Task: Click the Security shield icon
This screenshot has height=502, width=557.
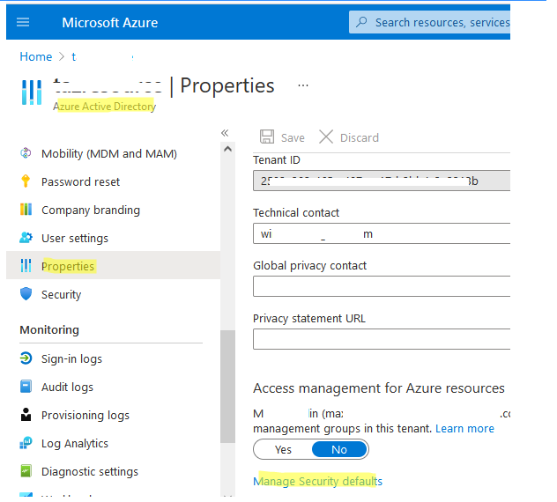Action: click(26, 294)
